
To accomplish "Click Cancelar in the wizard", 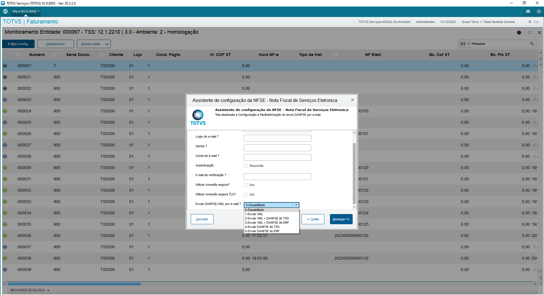I will point(202,219).
